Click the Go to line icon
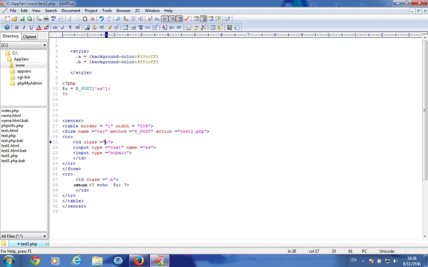 pyautogui.click(x=141, y=19)
